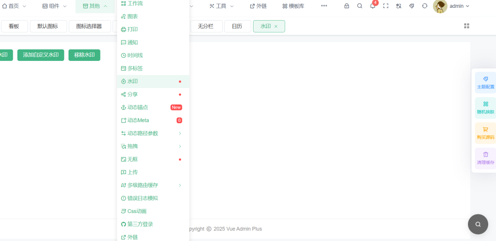Switch to the 默认图标 tab

pyautogui.click(x=48, y=27)
